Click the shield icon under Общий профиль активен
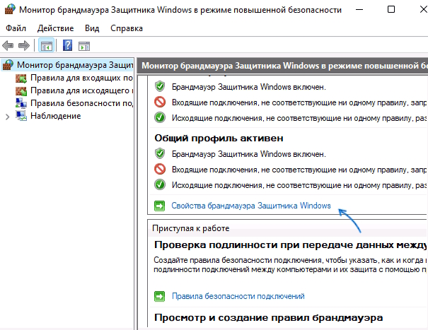This screenshot has height=330, width=428. coord(160,154)
